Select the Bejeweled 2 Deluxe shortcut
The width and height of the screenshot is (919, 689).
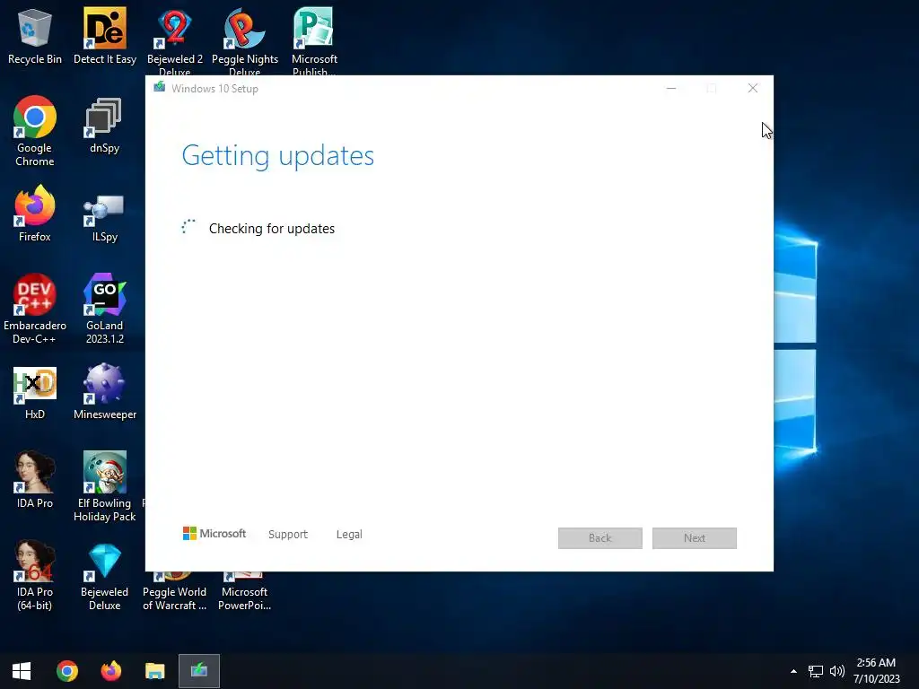click(175, 39)
